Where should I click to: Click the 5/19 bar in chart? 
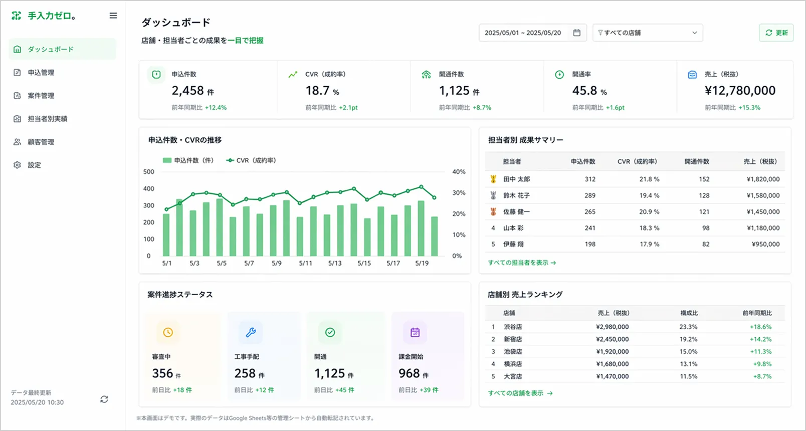click(x=421, y=229)
